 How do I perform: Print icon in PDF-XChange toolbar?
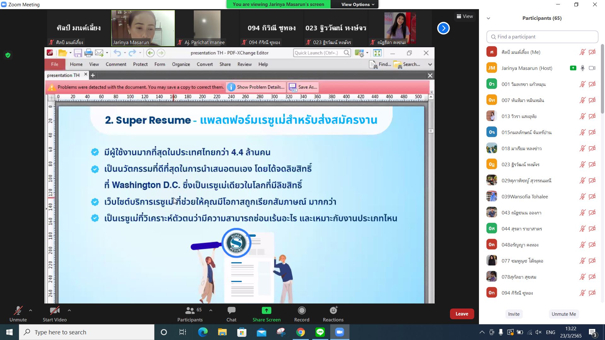pos(89,53)
